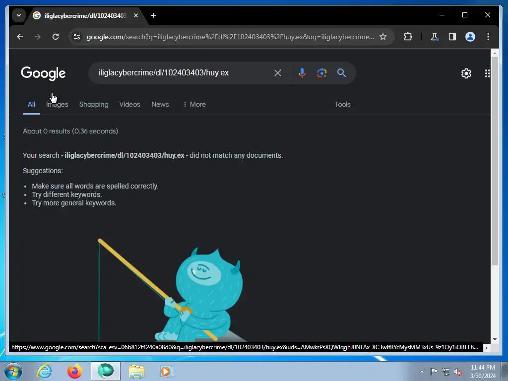
Task: Click the magnifier search button
Action: (x=341, y=73)
